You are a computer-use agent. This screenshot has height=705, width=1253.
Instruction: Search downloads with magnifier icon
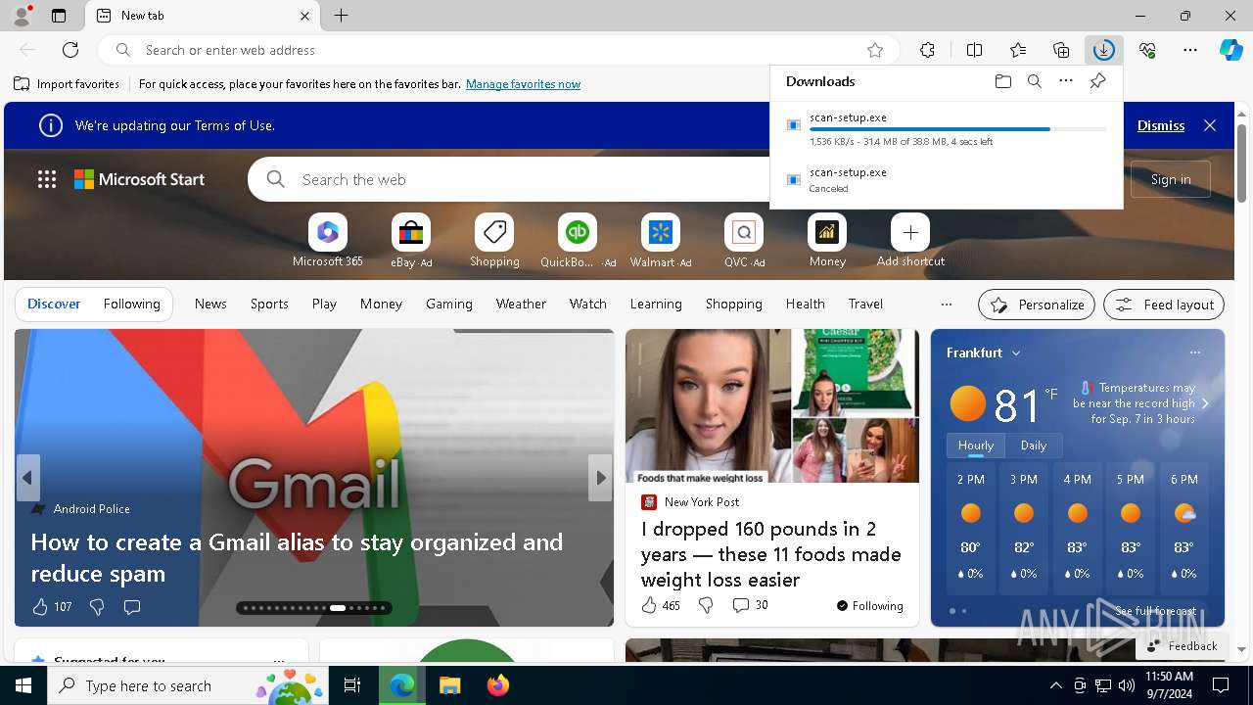click(1034, 81)
